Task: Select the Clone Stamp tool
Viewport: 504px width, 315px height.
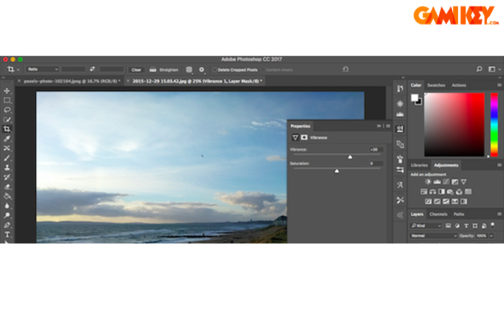Action: coord(7,168)
